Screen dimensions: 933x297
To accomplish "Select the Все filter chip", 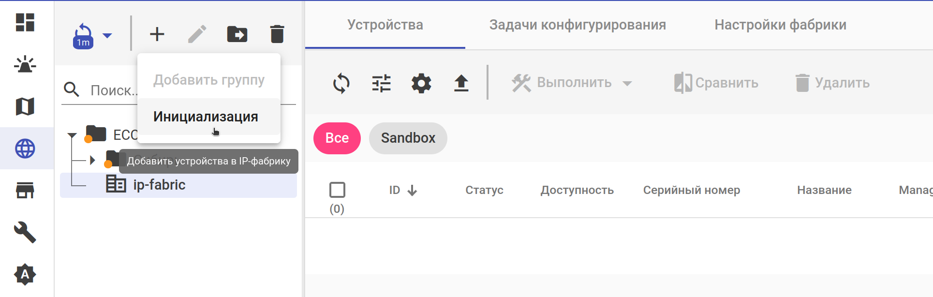I will click(x=337, y=138).
